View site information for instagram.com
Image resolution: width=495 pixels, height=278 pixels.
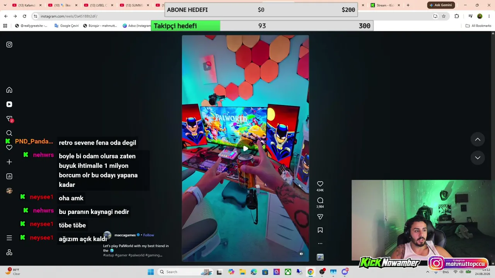coord(36,16)
